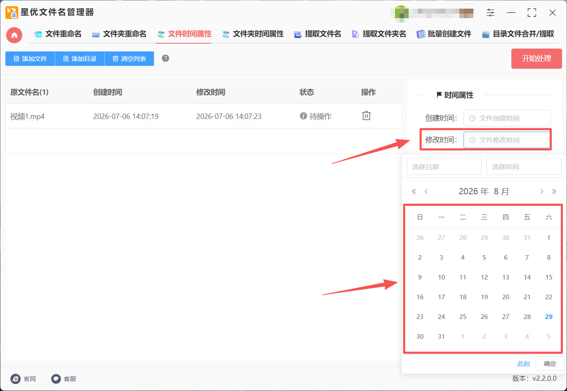This screenshot has height=391, width=567.
Task: Click the 选择日期 input box
Action: tap(444, 167)
